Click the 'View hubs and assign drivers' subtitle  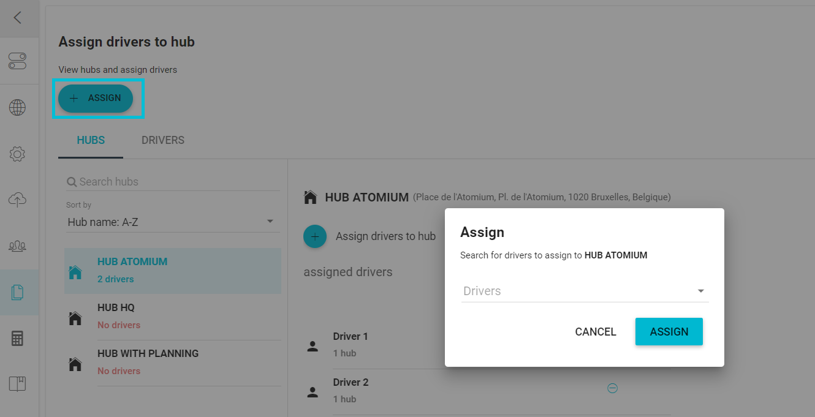click(x=118, y=70)
